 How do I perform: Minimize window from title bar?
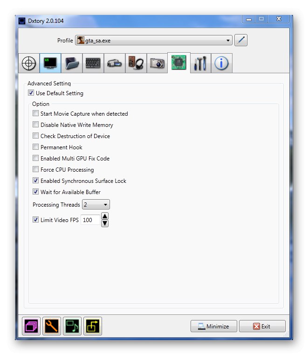point(249,19)
